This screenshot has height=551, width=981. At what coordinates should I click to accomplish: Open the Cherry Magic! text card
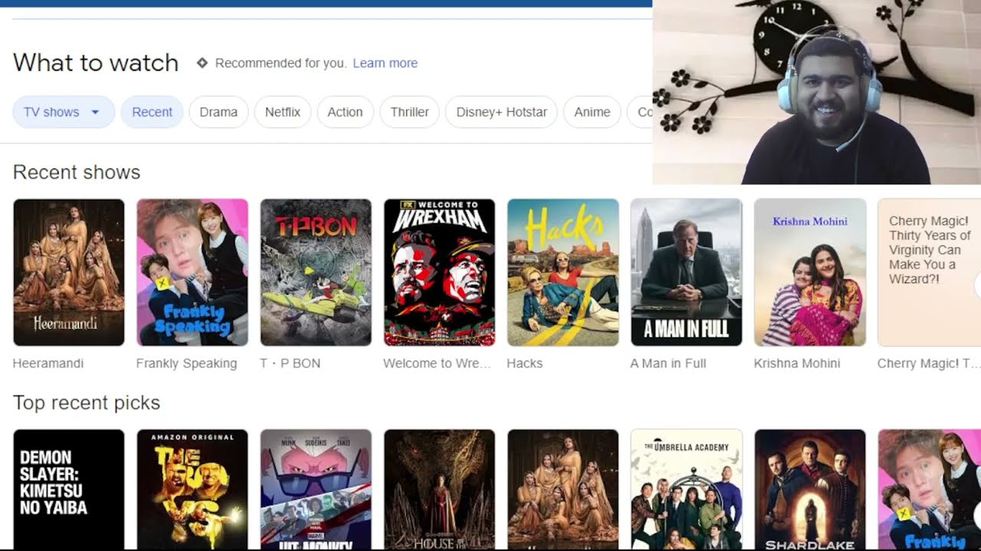click(929, 272)
